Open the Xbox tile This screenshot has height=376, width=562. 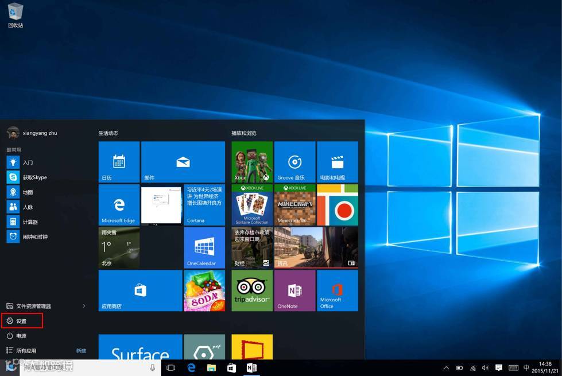click(252, 162)
